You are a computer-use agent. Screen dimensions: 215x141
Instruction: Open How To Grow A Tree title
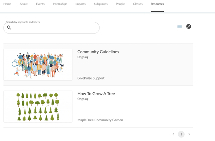[x=96, y=94]
